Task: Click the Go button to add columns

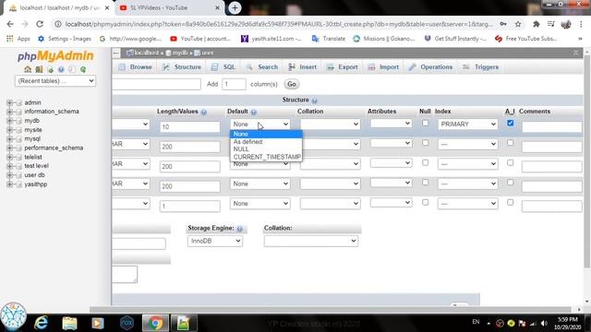Action: point(292,84)
